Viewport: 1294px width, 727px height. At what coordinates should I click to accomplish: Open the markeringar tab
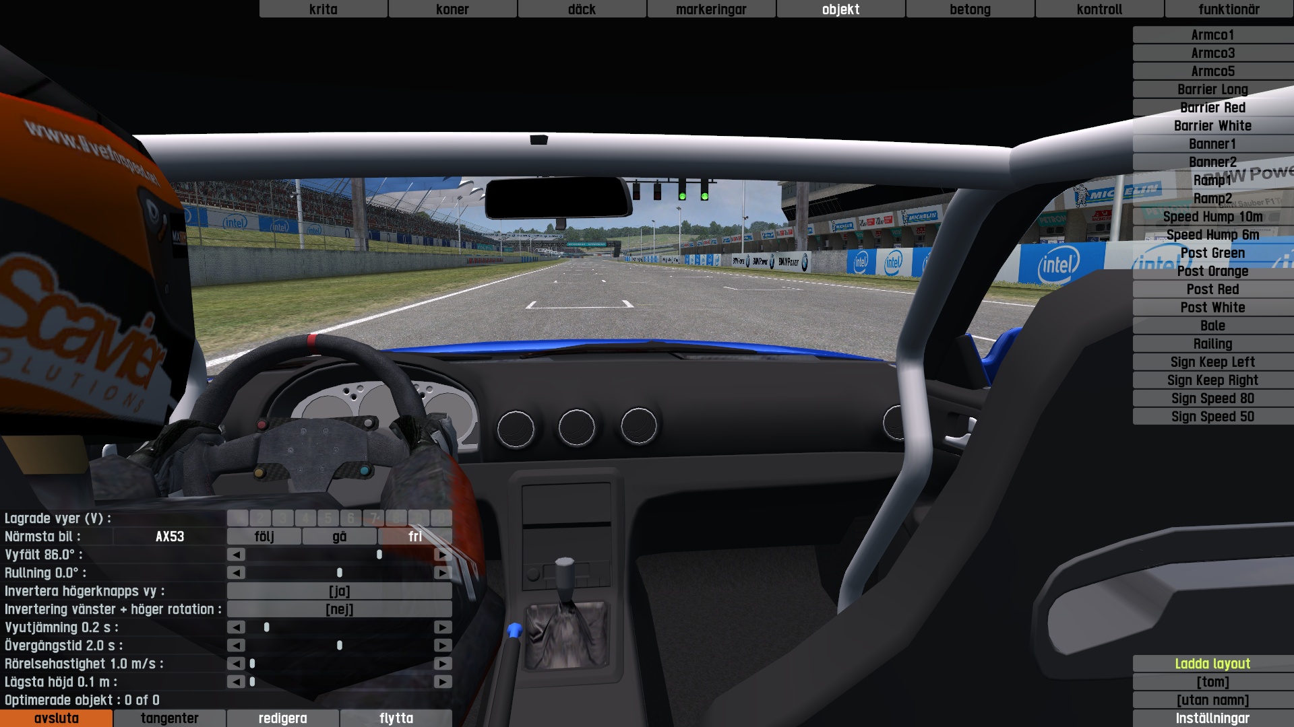coord(711,9)
